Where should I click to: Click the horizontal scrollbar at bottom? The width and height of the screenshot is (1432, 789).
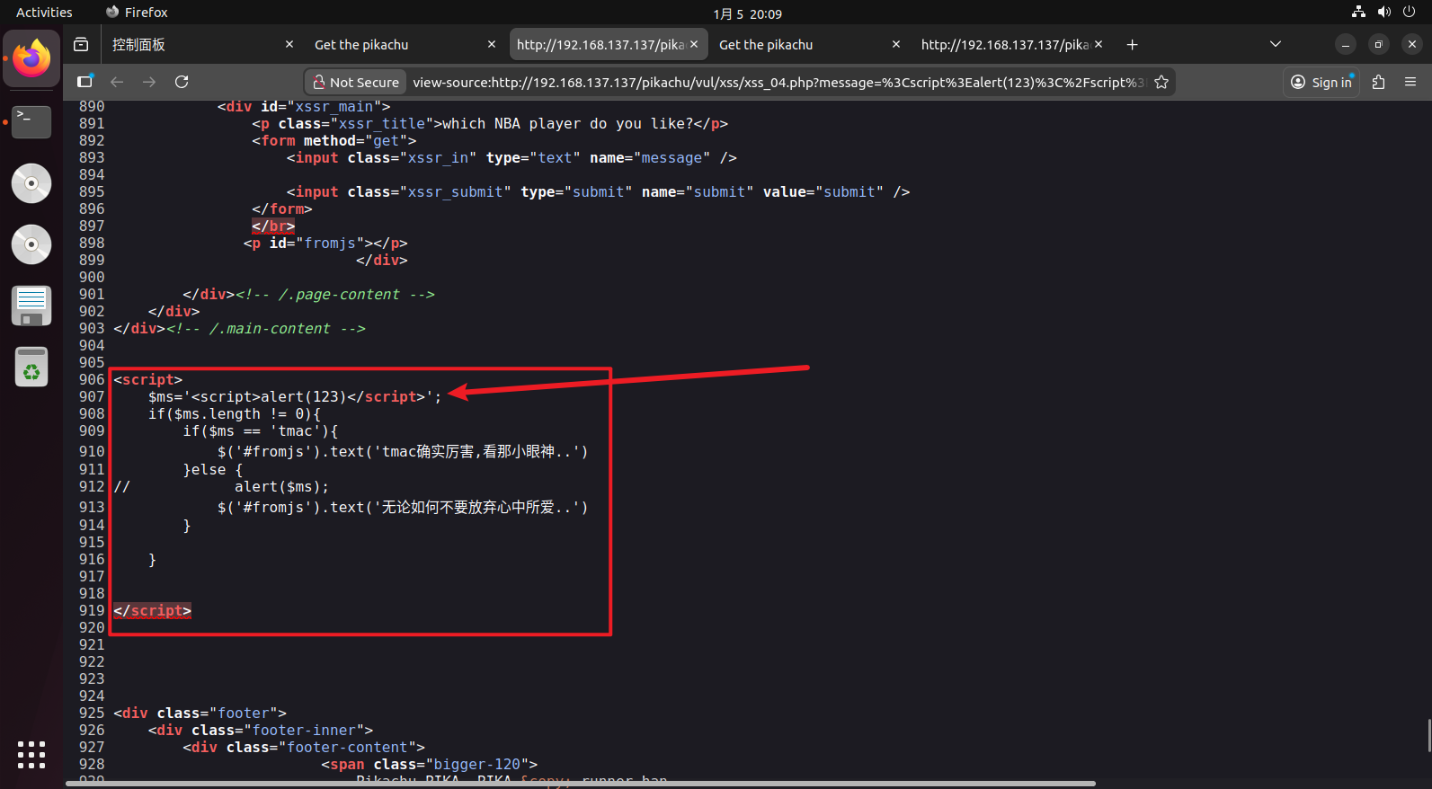(580, 784)
